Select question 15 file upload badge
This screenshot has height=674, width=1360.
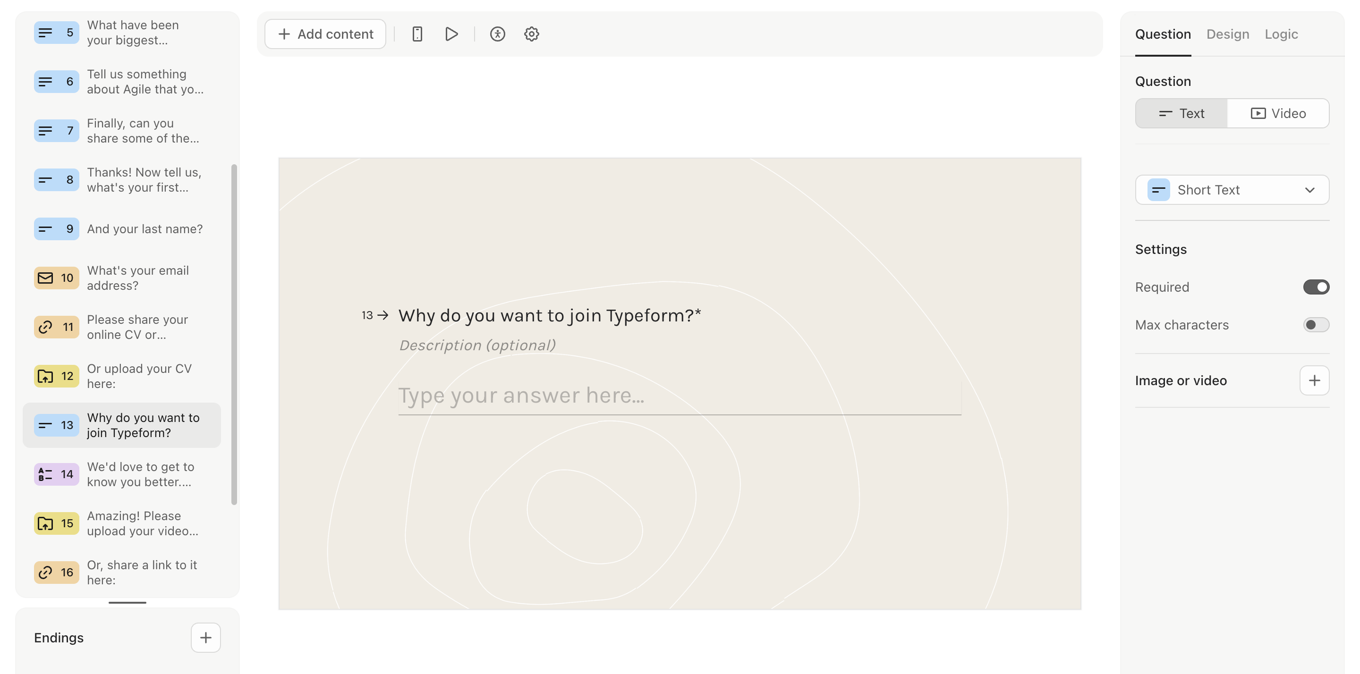tap(57, 523)
